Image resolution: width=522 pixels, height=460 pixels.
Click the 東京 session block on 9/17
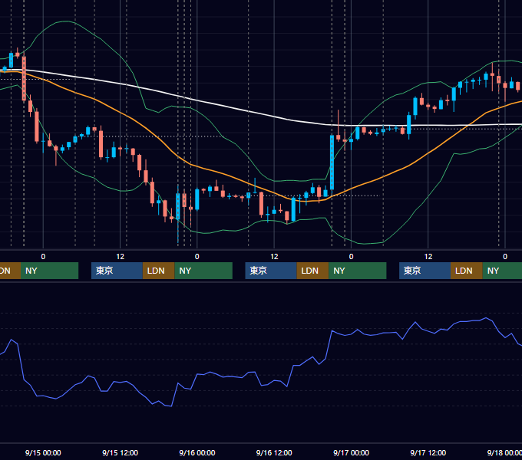pos(425,271)
